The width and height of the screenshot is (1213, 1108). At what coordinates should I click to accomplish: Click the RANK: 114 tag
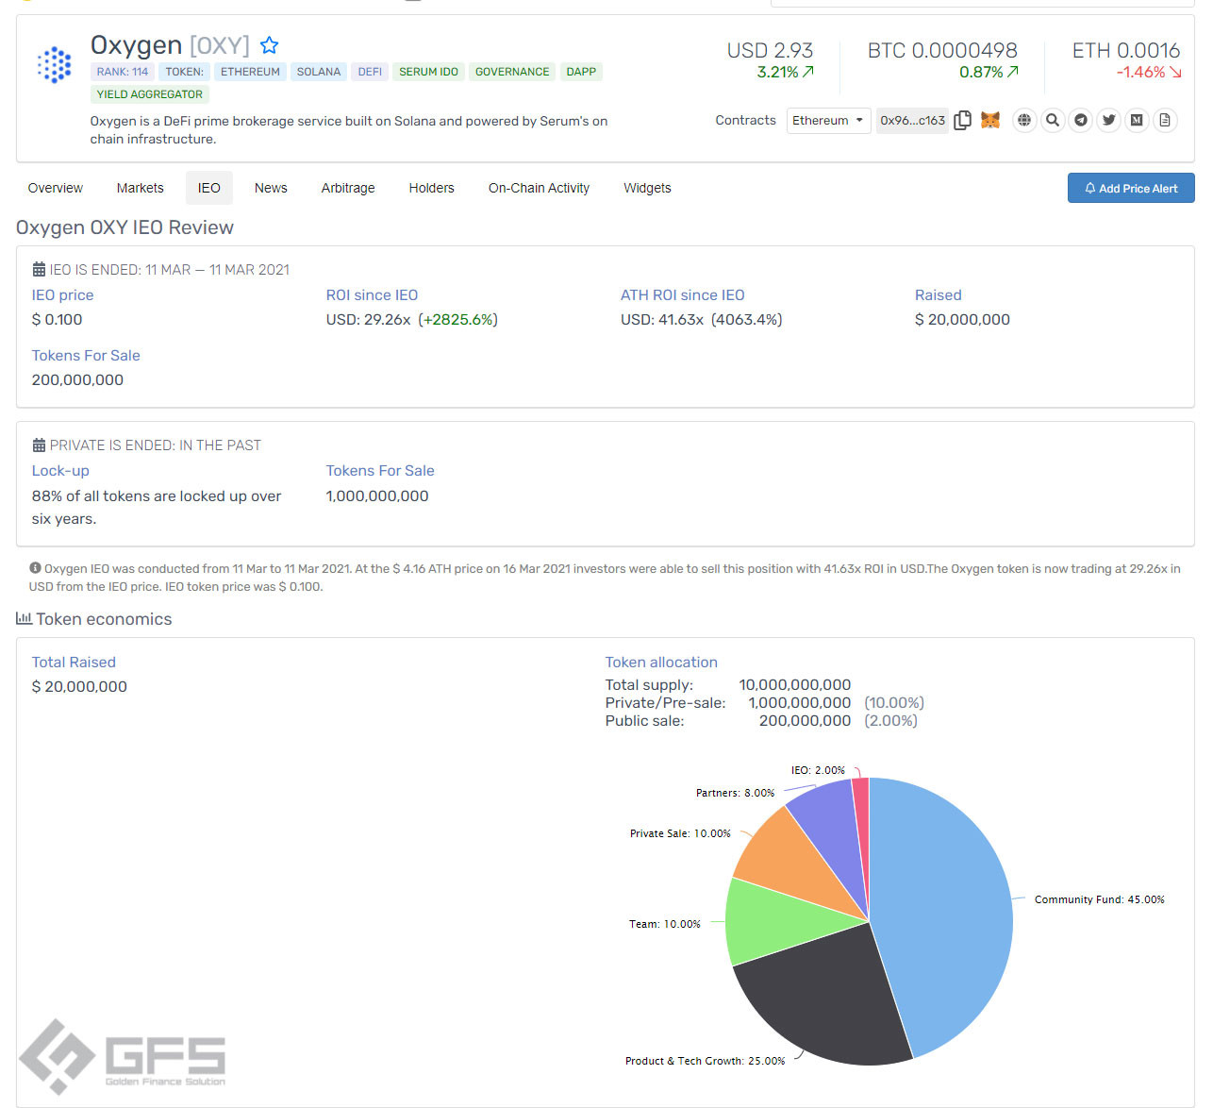[123, 72]
